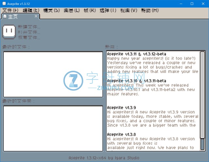Open the 图层 (L) menu
Screen dimensions: 209x162
72,10
